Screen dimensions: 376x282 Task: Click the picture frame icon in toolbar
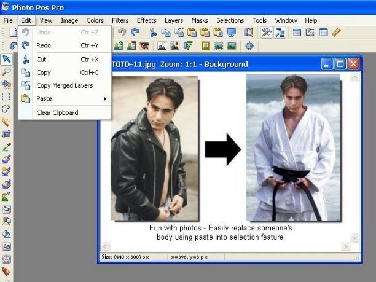pyautogui.click(x=205, y=45)
